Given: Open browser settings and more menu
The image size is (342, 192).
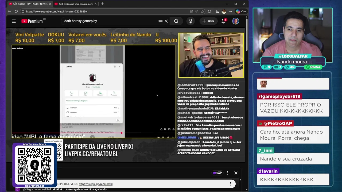Looking at the screenshot, I should click(231, 11).
